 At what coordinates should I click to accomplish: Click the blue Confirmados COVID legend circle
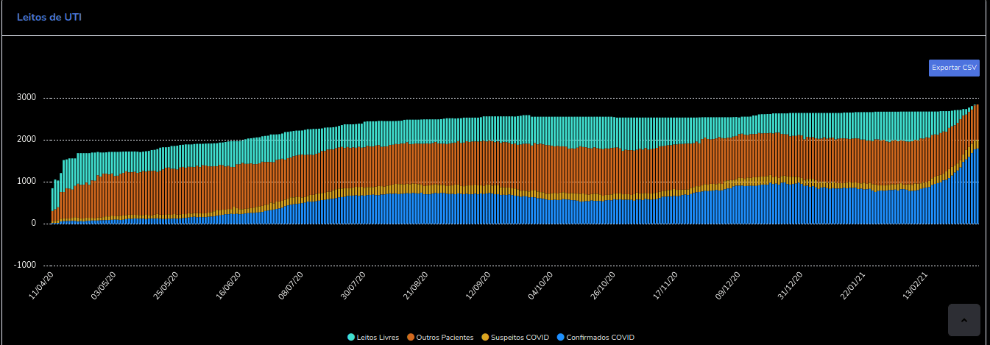560,338
